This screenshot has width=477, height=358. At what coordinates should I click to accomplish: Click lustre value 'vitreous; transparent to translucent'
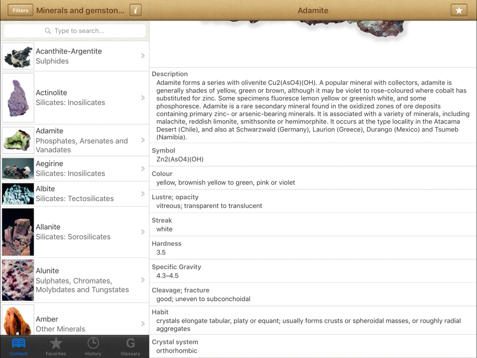(209, 206)
